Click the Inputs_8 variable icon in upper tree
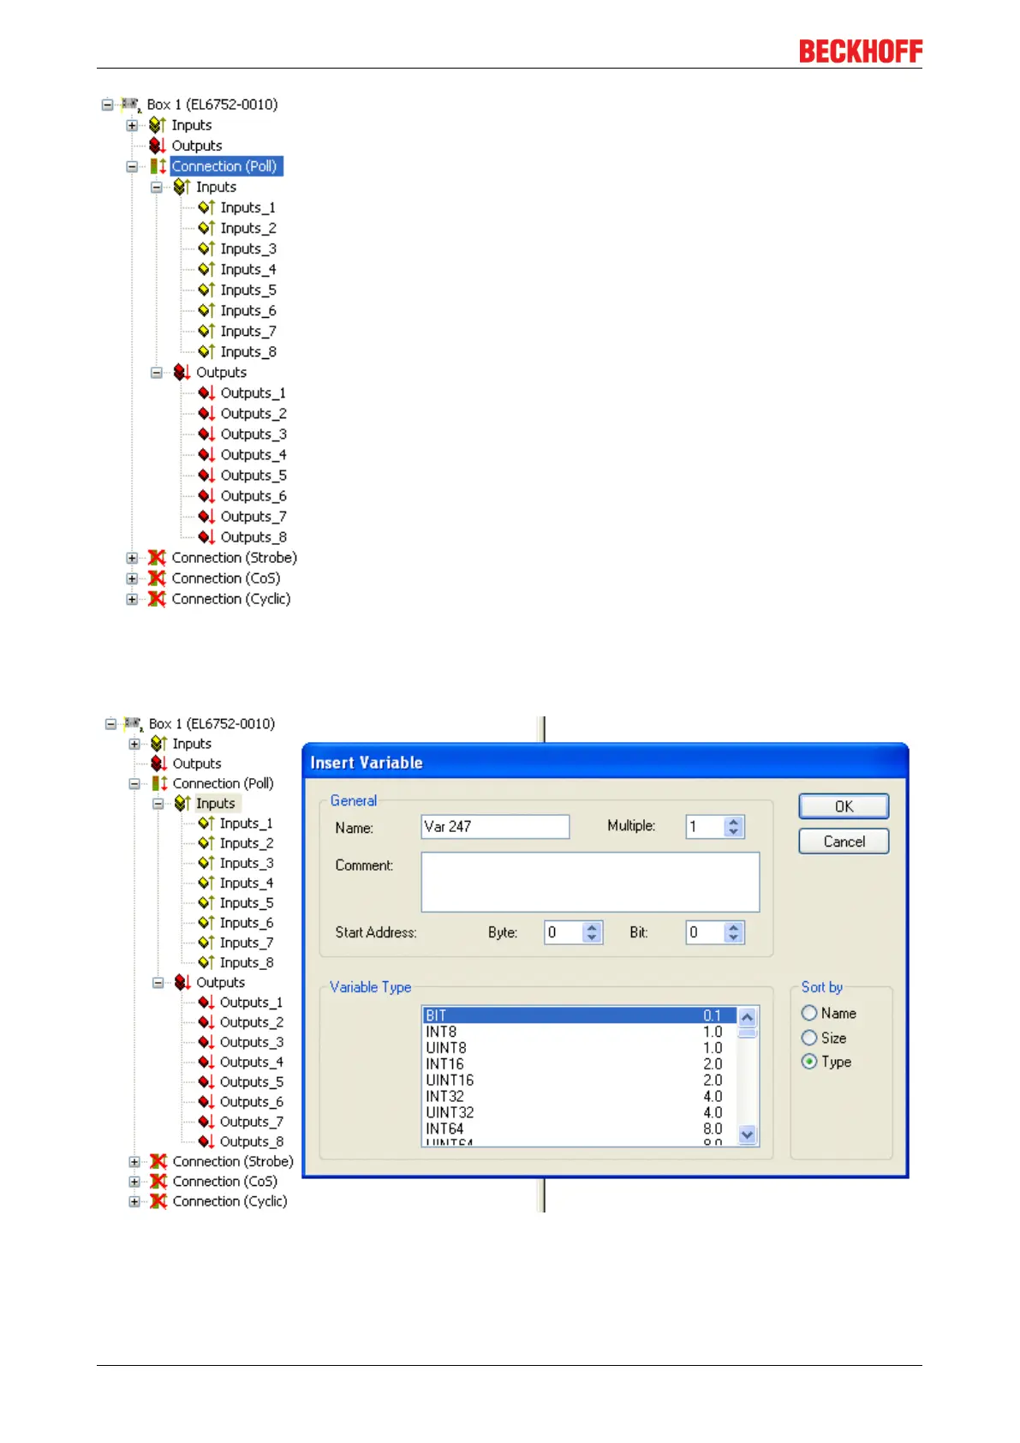Viewport: 1020px width, 1443px height. point(206,351)
